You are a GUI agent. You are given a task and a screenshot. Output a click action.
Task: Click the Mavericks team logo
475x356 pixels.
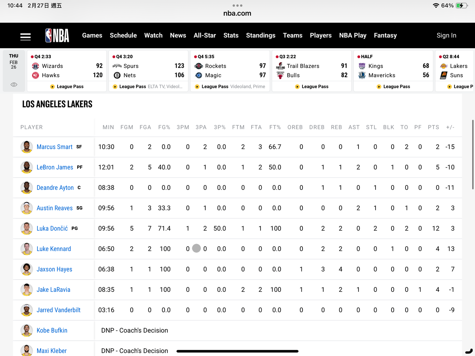(x=362, y=75)
